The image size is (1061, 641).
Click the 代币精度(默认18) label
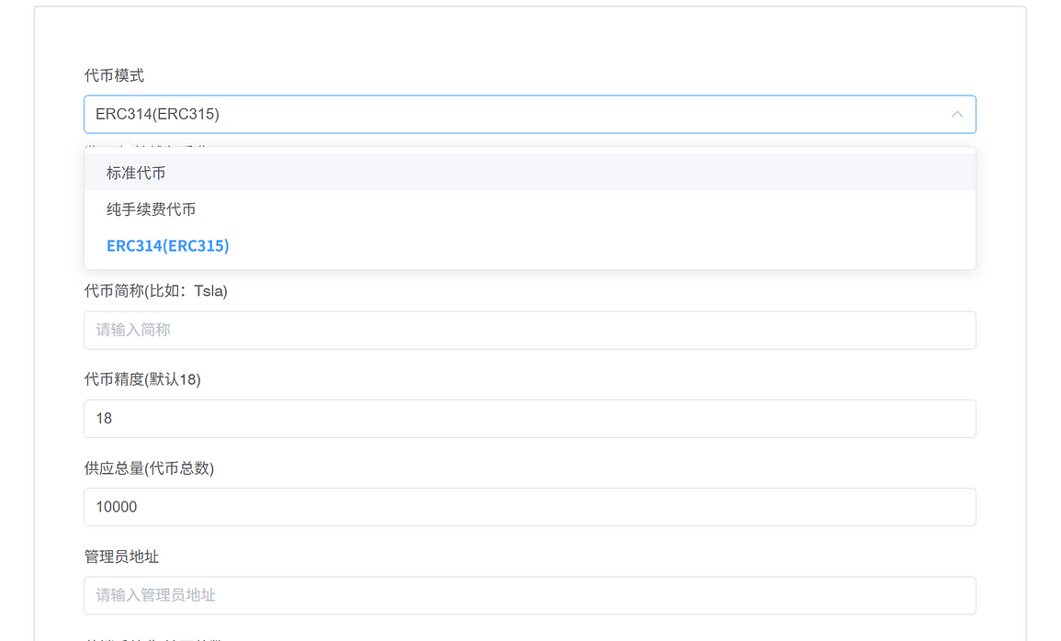click(x=142, y=379)
